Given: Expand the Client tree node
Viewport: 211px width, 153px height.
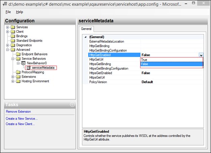Looking at the screenshot, I should point(7,32).
